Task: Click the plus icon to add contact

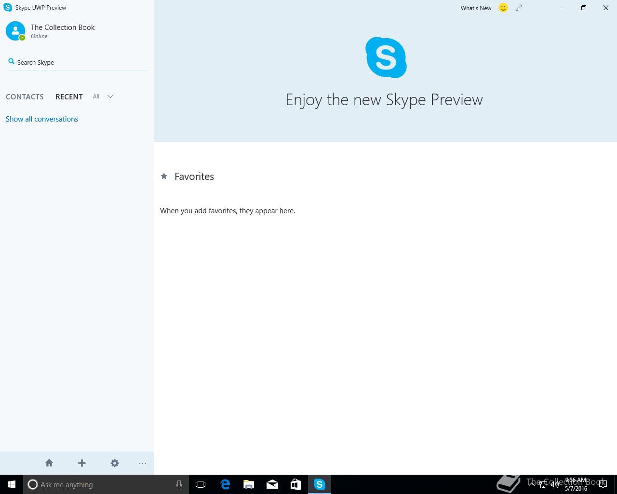Action: tap(82, 463)
